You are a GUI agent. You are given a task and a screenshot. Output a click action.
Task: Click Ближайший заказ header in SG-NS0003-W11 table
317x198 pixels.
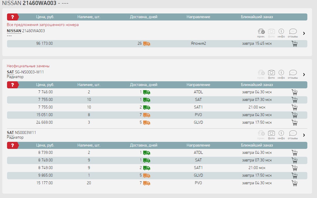257,85
